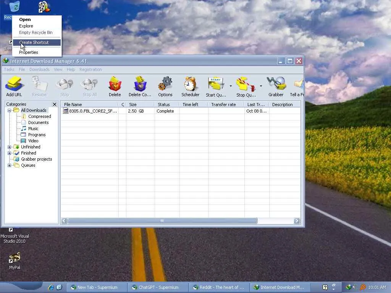The width and height of the screenshot is (391, 293).
Task: Sort by Time left column header
Action: point(194,105)
